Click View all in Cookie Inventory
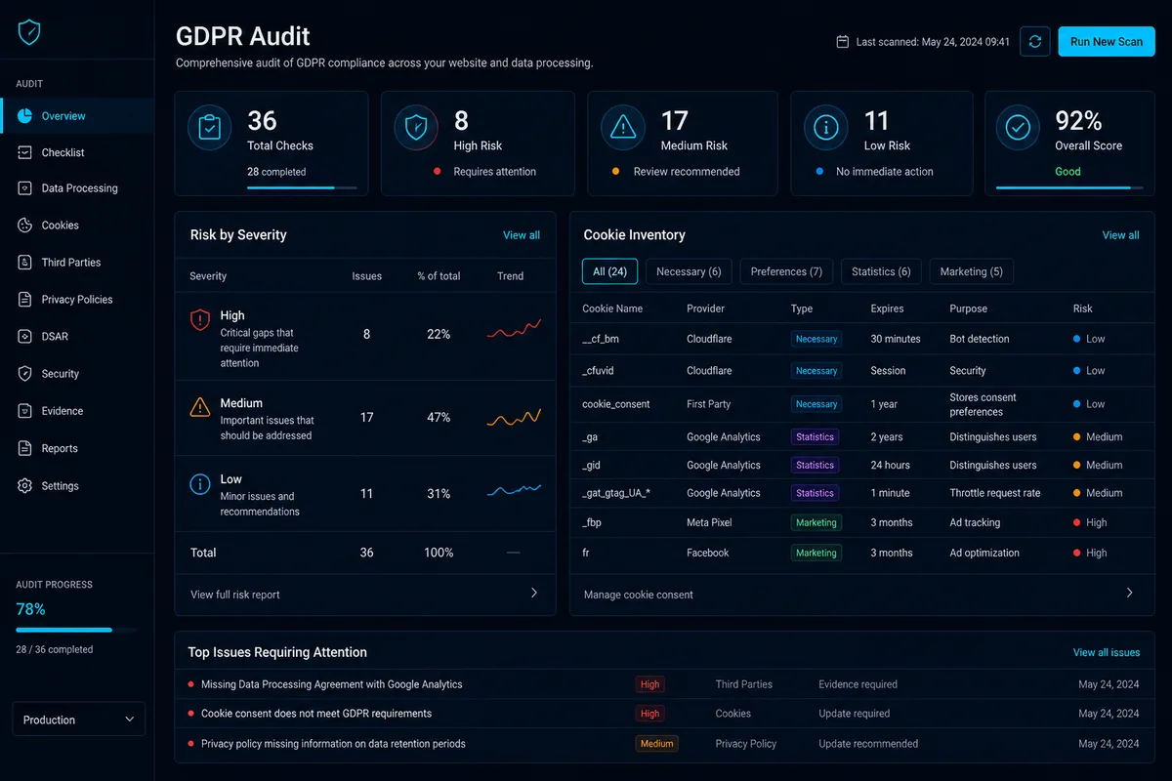 1121,235
